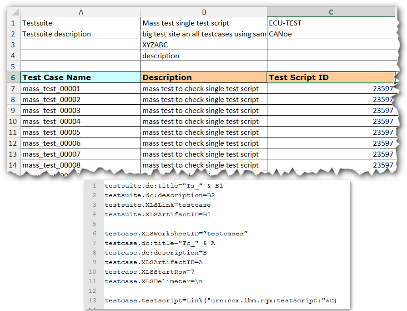Click the 'CANoe' cell
The image size is (407, 311).
(331, 34)
